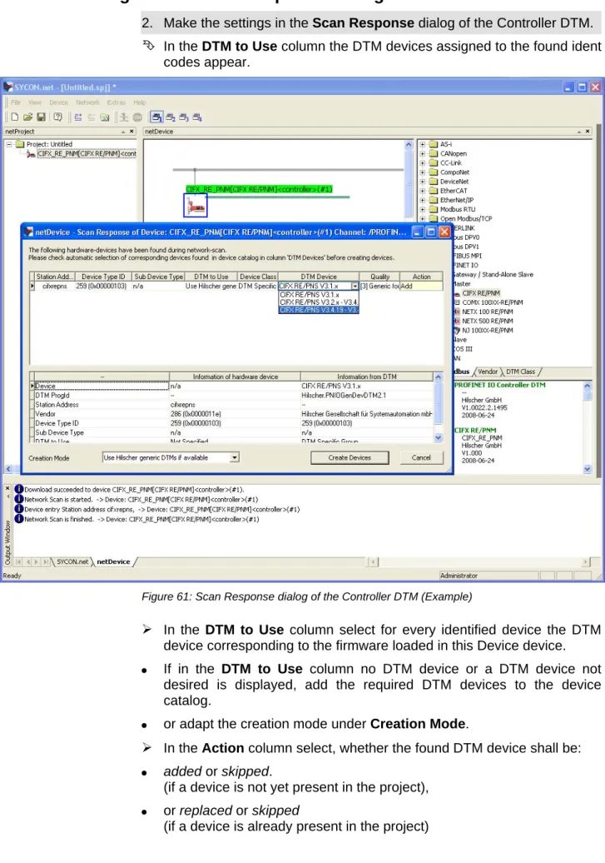Click the Save floppy disk toolbar icon
The width and height of the screenshot is (605, 863).
tap(42, 117)
